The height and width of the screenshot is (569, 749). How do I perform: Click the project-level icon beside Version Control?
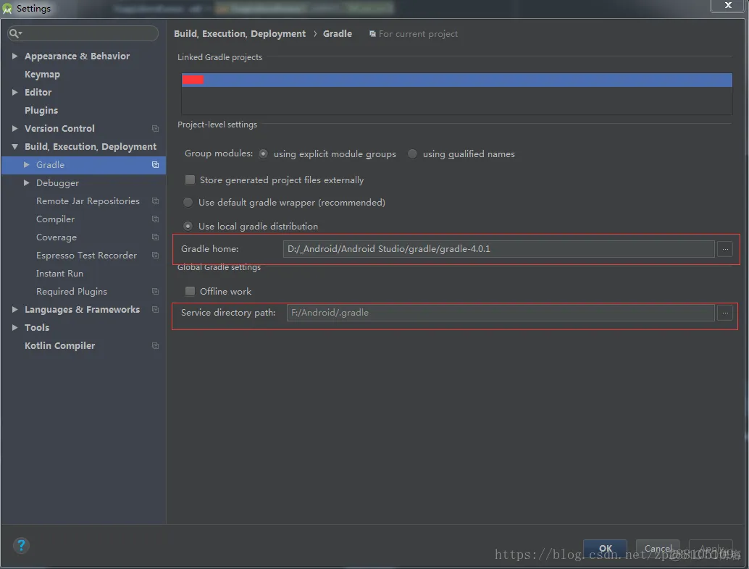(155, 128)
